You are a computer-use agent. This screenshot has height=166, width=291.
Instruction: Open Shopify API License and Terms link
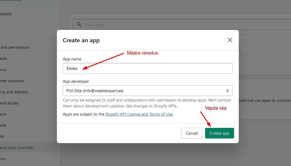point(139,114)
